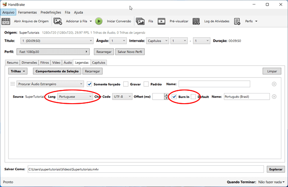Enable the Gravar checkbox
This screenshot has width=288, height=187.
pos(126,84)
